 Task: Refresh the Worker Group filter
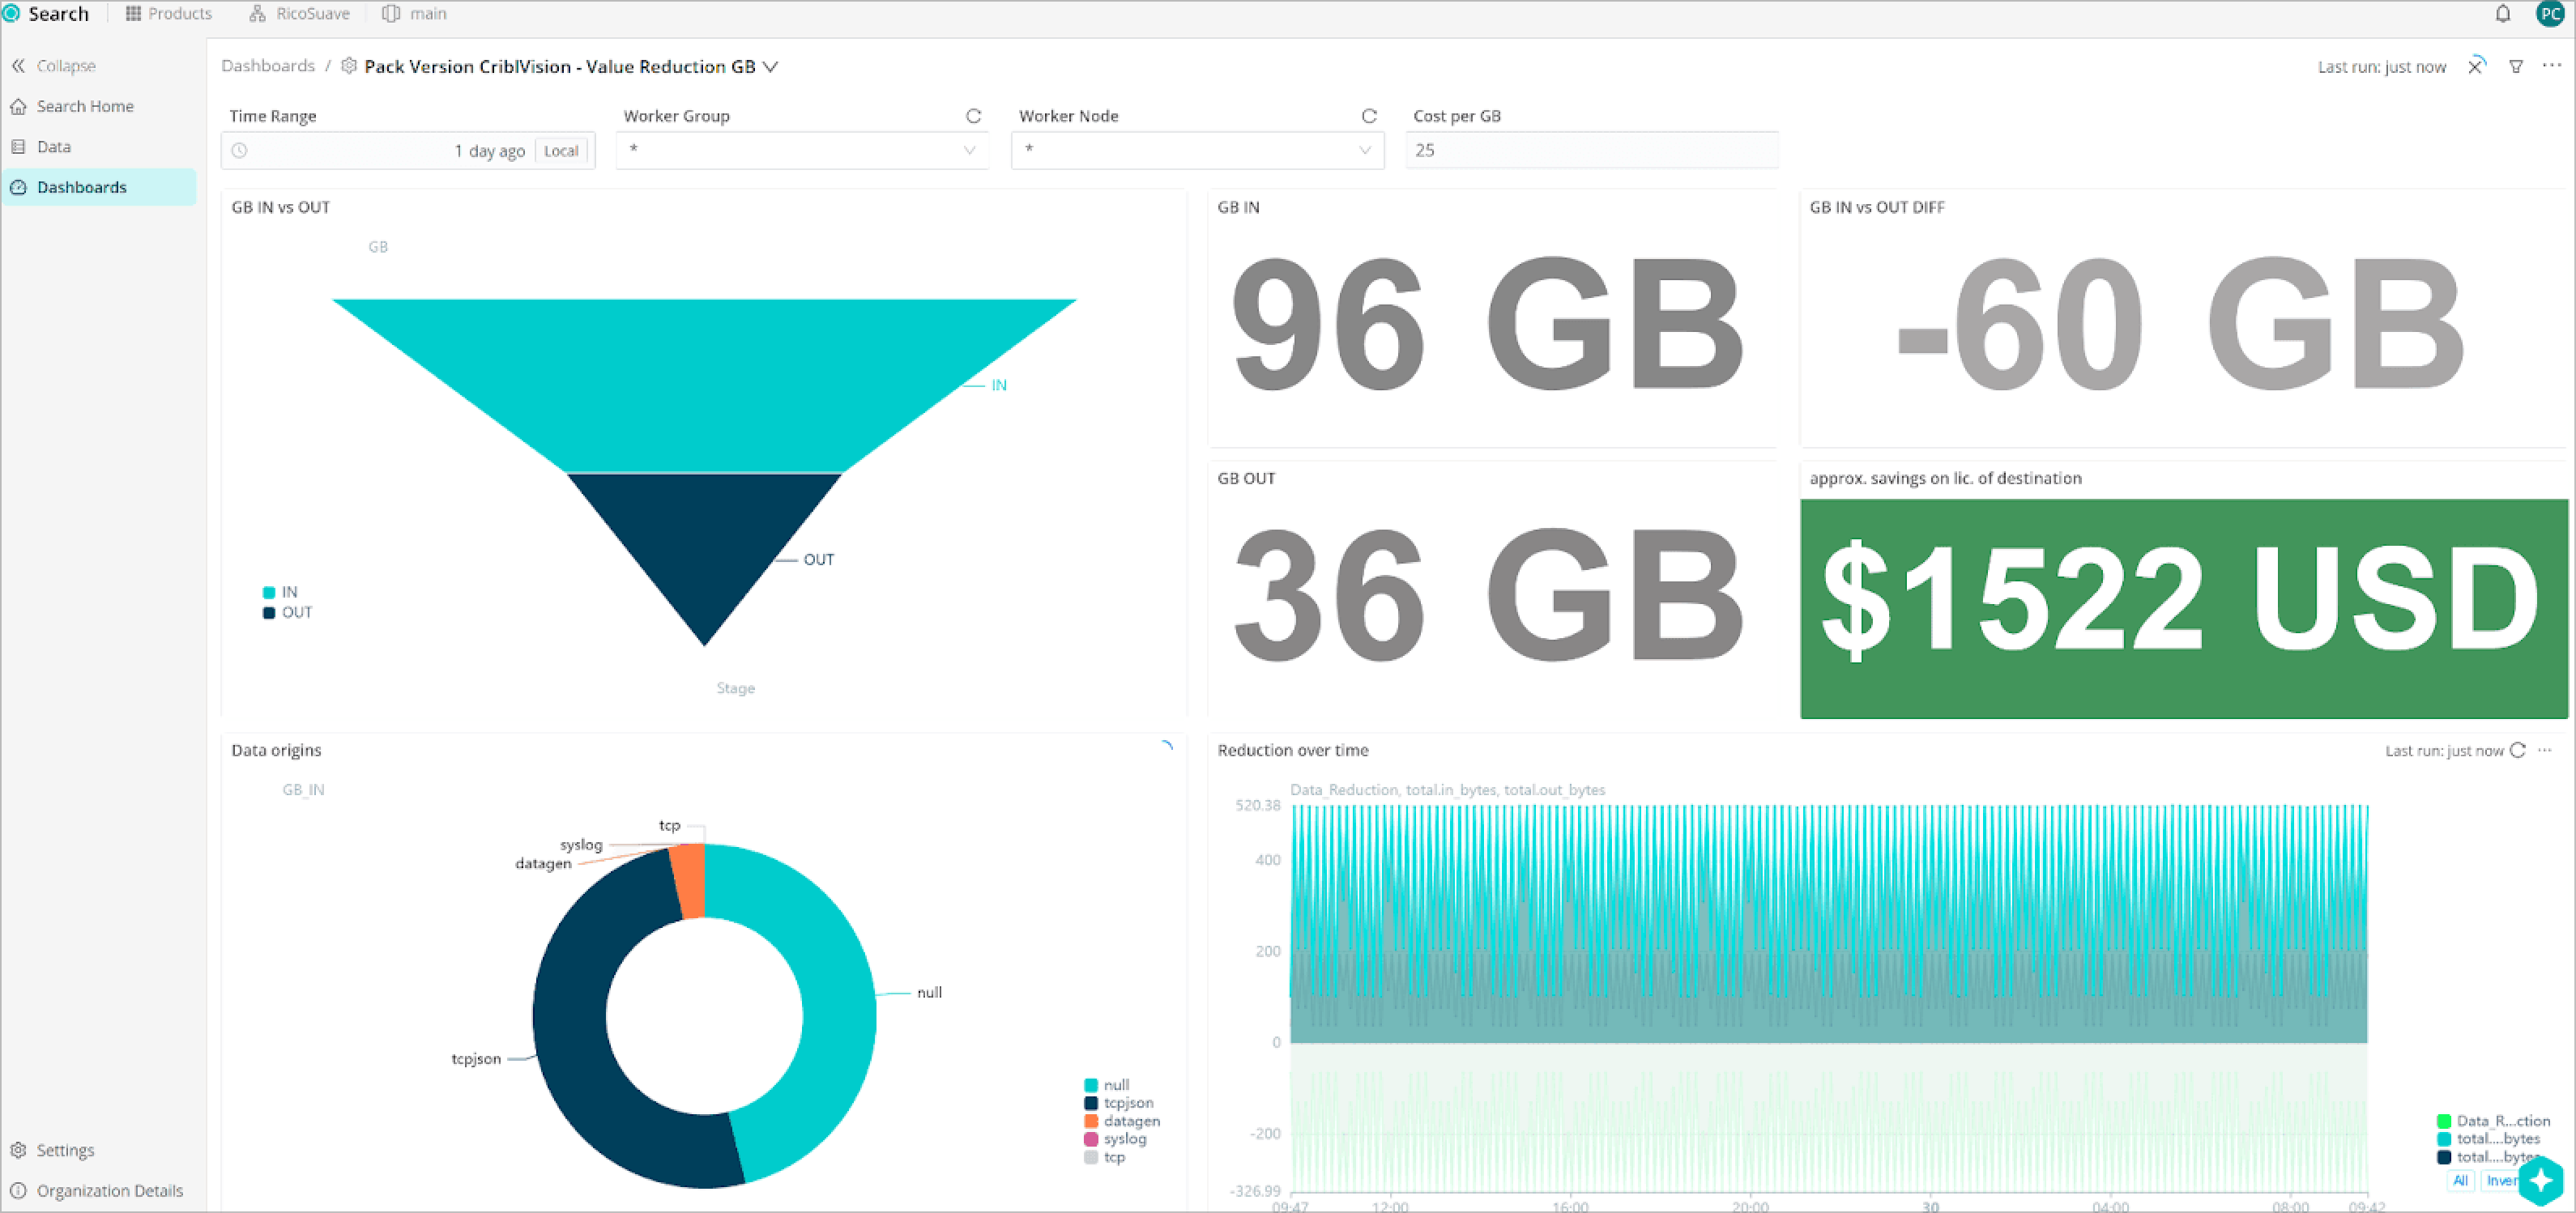coord(973,115)
